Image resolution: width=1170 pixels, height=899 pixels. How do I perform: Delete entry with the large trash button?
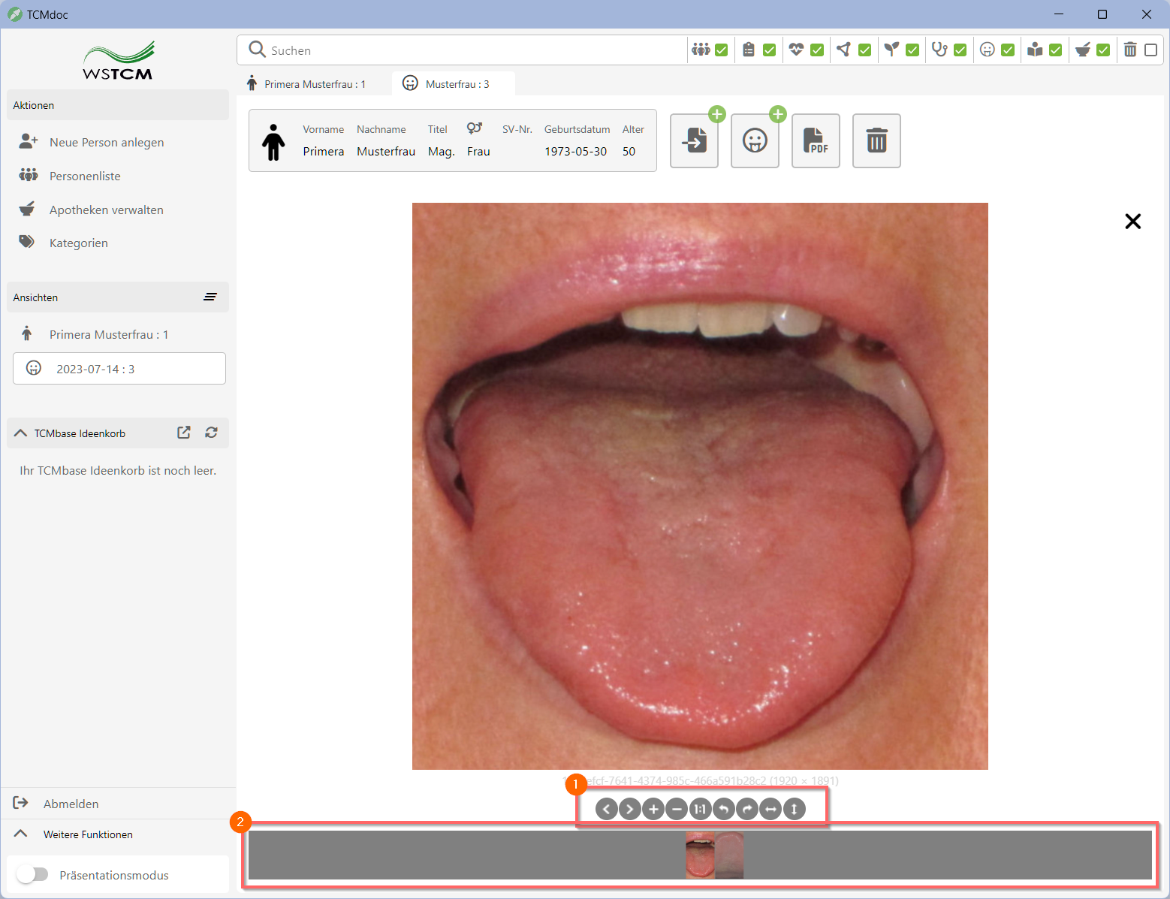(x=876, y=140)
